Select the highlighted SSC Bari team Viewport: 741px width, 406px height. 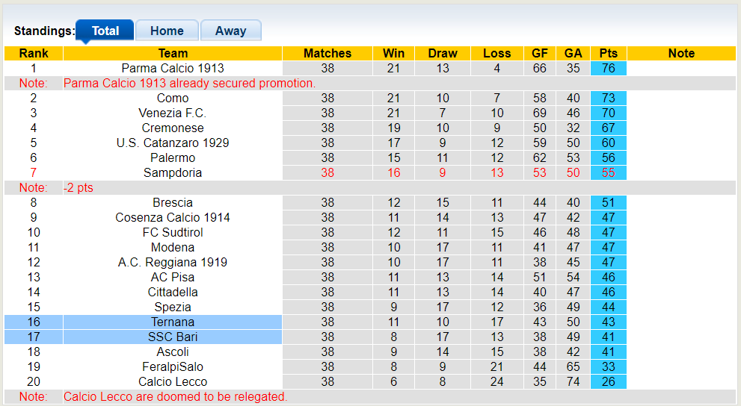[173, 337]
